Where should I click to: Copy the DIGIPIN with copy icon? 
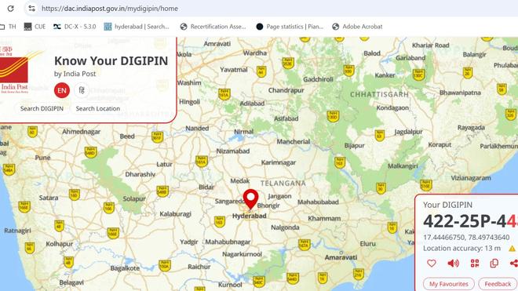(x=494, y=263)
